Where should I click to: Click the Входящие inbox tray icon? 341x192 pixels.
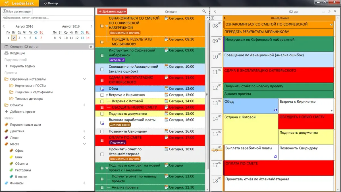coord(6,53)
